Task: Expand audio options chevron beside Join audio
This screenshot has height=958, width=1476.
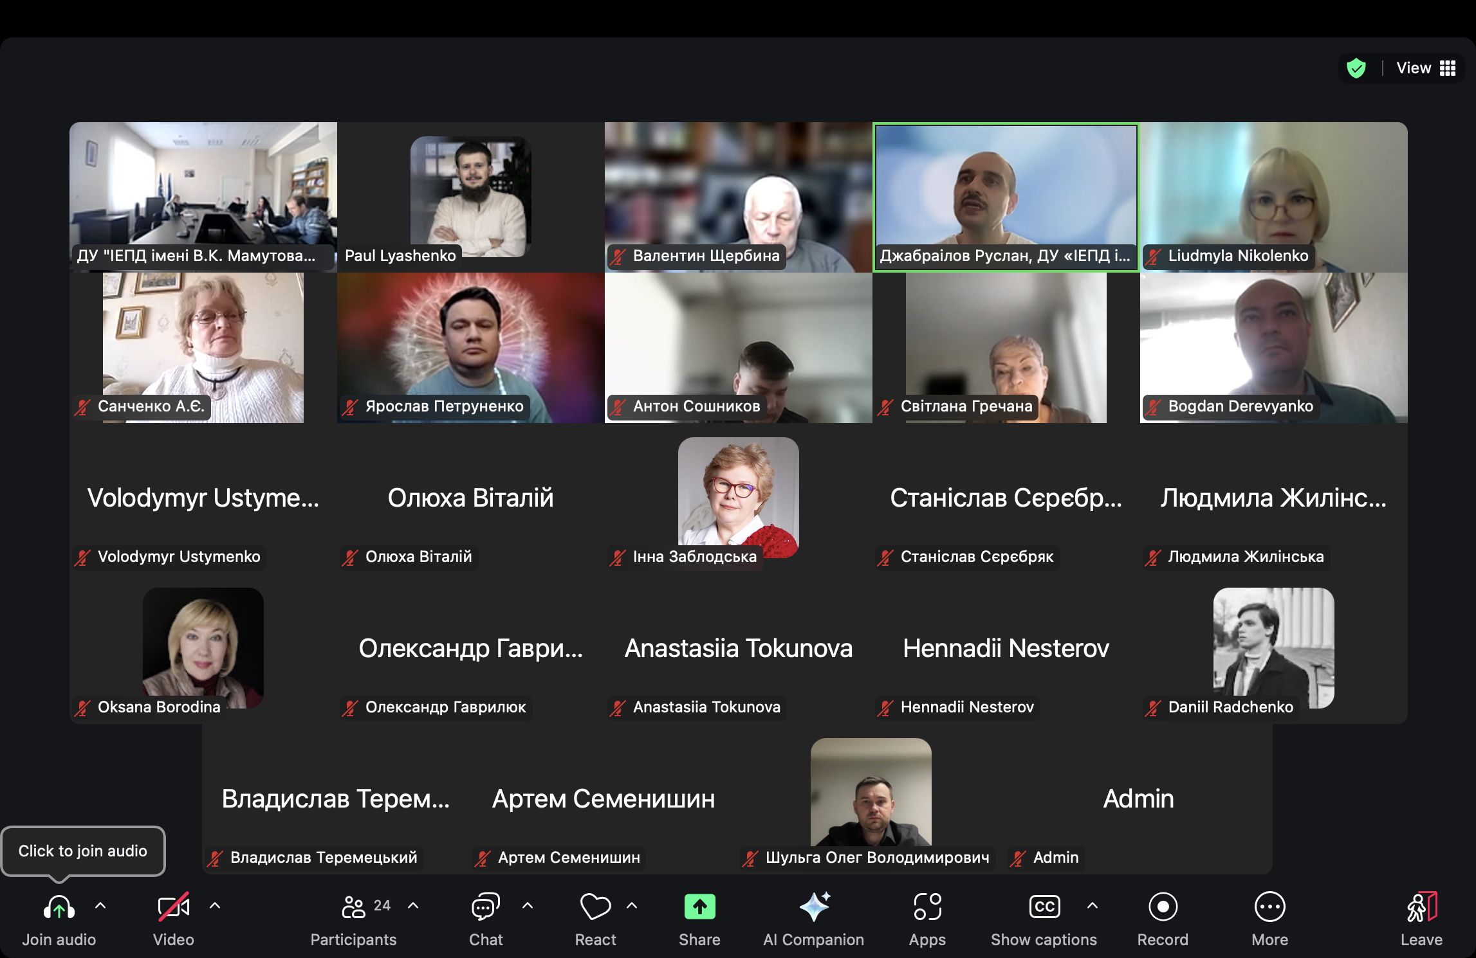Action: [100, 906]
